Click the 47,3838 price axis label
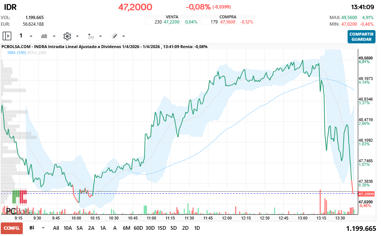The height and width of the screenshot is (236, 381). (366, 181)
